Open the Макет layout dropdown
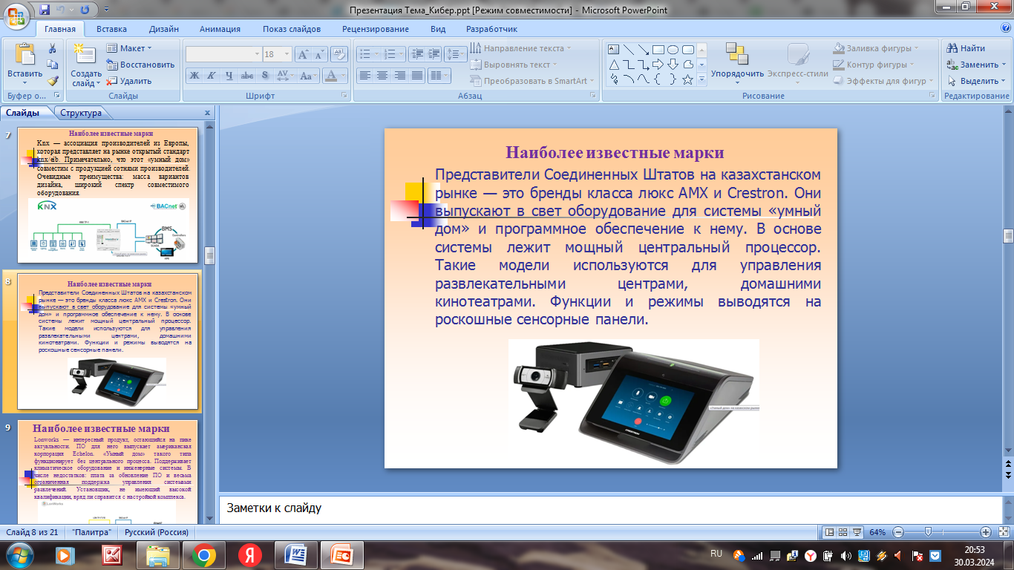Viewport: 1014px width, 570px height. tap(129, 48)
